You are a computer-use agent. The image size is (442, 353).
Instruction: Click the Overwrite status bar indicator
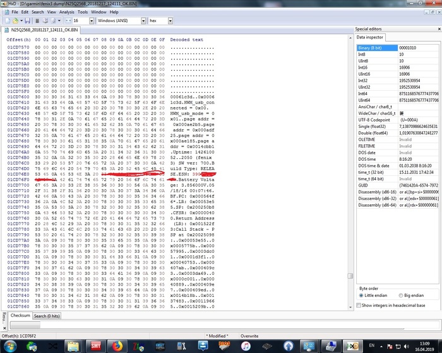point(249,336)
